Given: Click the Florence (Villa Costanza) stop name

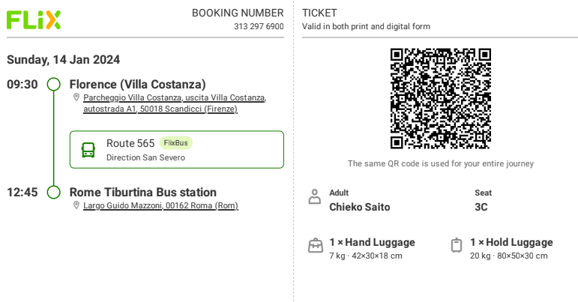Looking at the screenshot, I should [137, 85].
